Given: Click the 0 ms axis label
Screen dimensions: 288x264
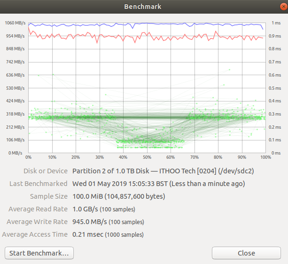Looking at the screenshot, I should coord(276,153).
